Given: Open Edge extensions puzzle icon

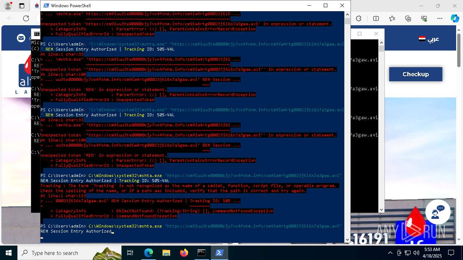Looking at the screenshot, I should [359, 18].
